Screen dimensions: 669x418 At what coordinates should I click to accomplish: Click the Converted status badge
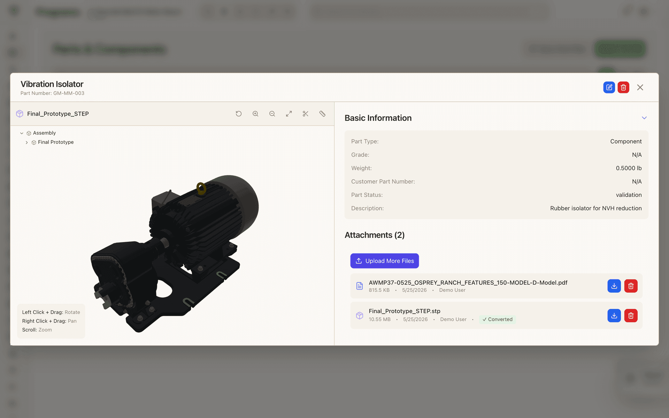pyautogui.click(x=498, y=319)
